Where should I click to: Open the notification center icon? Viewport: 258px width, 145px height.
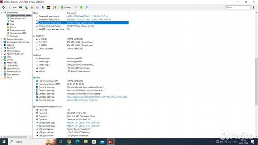[x=253, y=142]
